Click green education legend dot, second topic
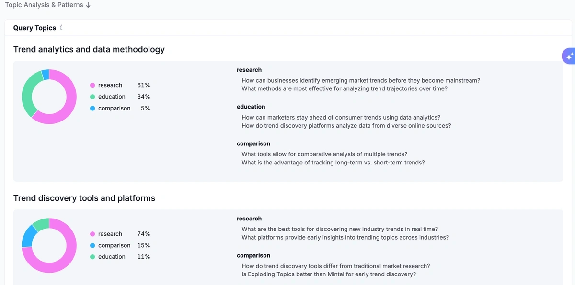The image size is (575, 285). (92, 257)
